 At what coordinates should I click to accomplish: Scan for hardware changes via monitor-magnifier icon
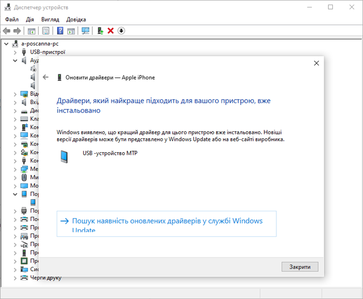[x=85, y=31]
